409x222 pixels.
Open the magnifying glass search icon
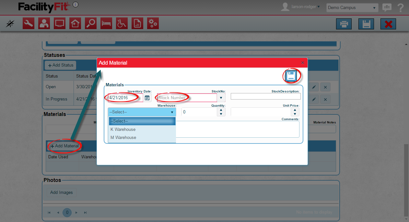(x=91, y=24)
